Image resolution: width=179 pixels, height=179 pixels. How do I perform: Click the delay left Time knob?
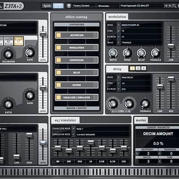tap(113, 103)
